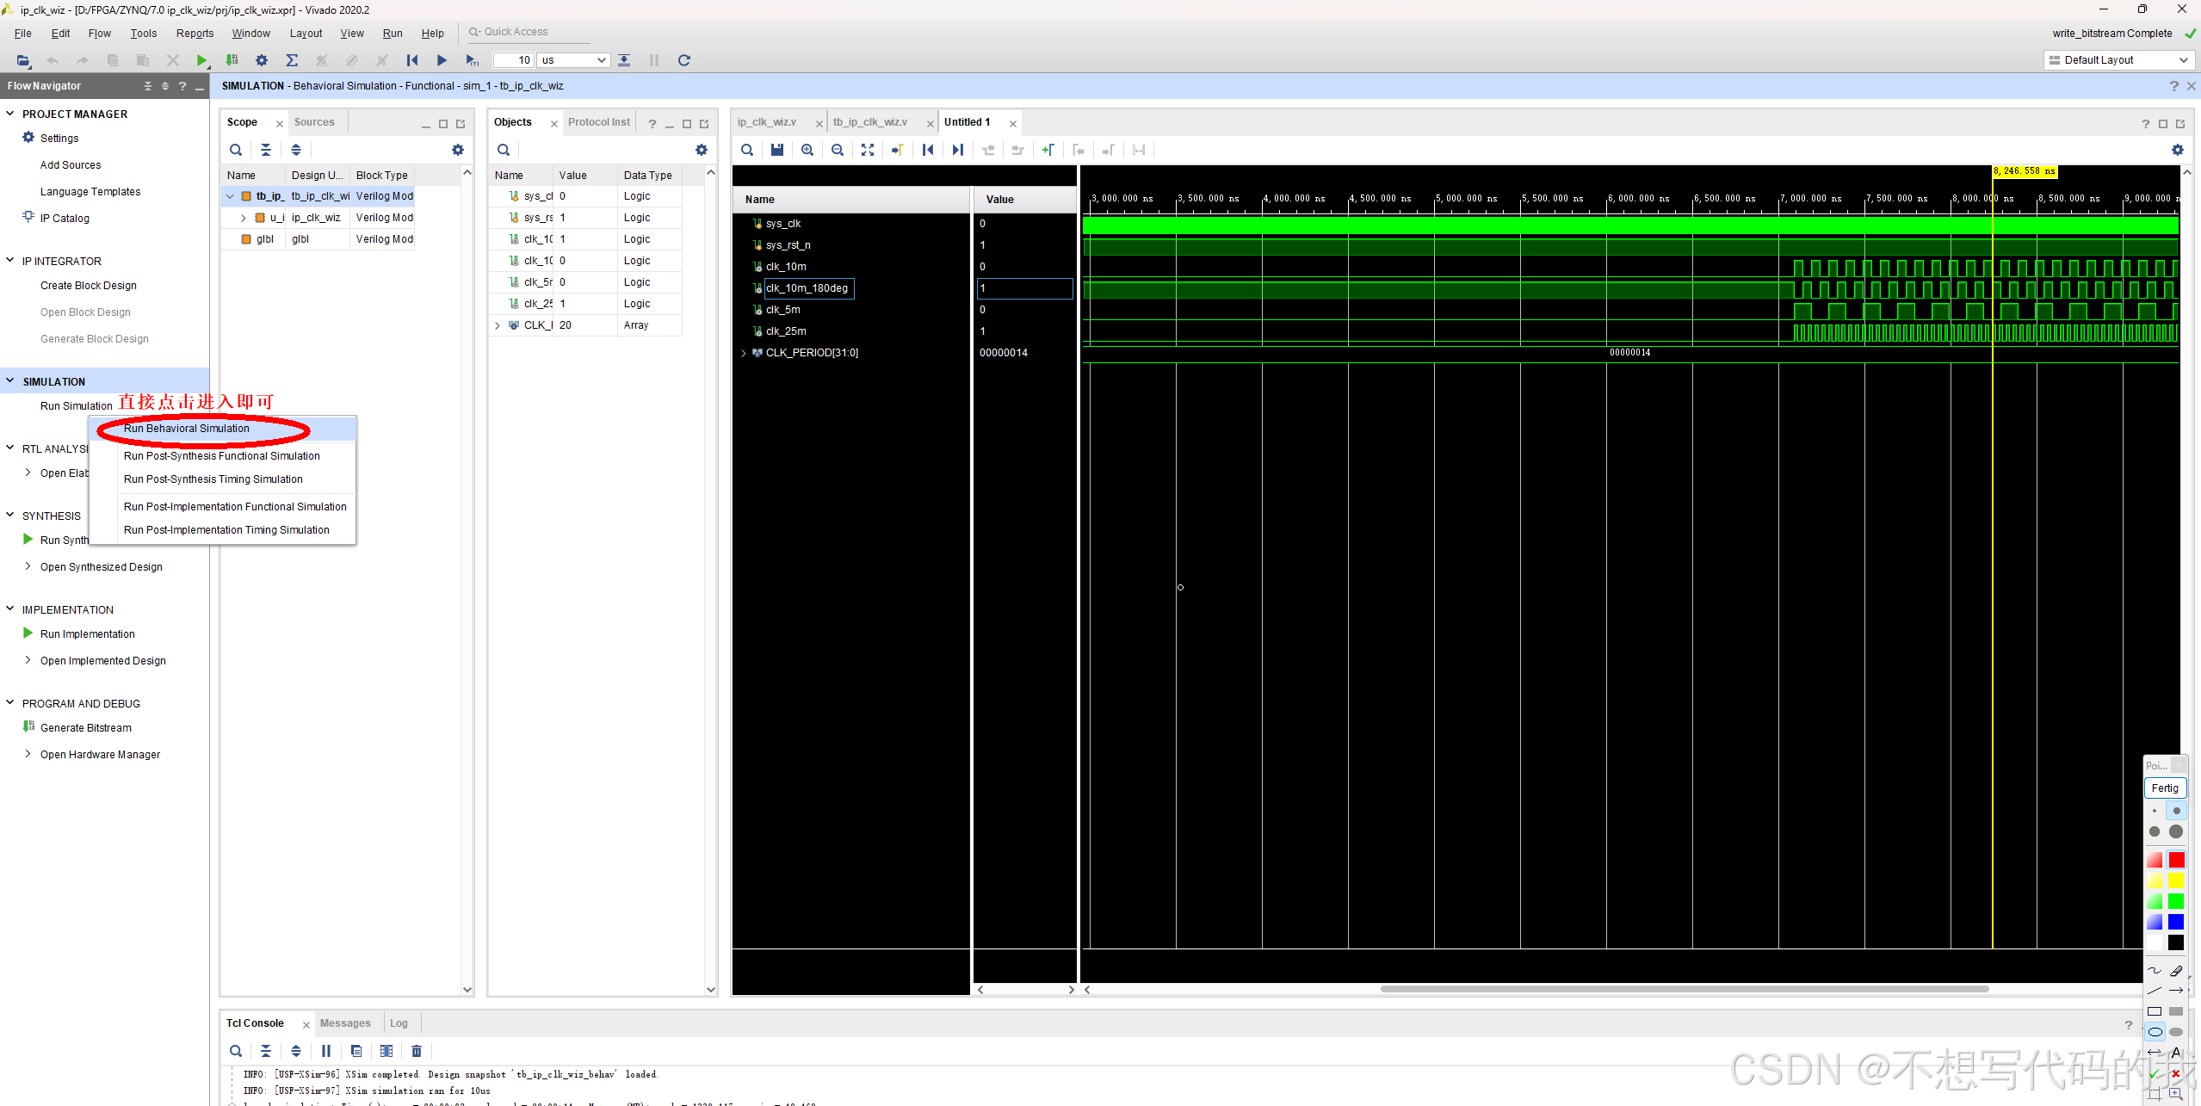This screenshot has width=2201, height=1106.
Task: Click Open Hardware Manager in Flow Navigator
Action: click(x=100, y=755)
